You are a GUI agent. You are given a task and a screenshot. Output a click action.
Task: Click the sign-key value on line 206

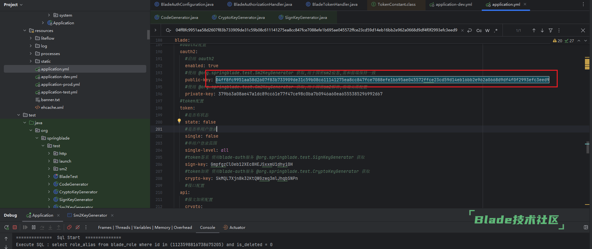pos(251,164)
